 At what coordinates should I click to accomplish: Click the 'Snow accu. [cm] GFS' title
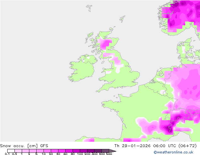coord(24,146)
